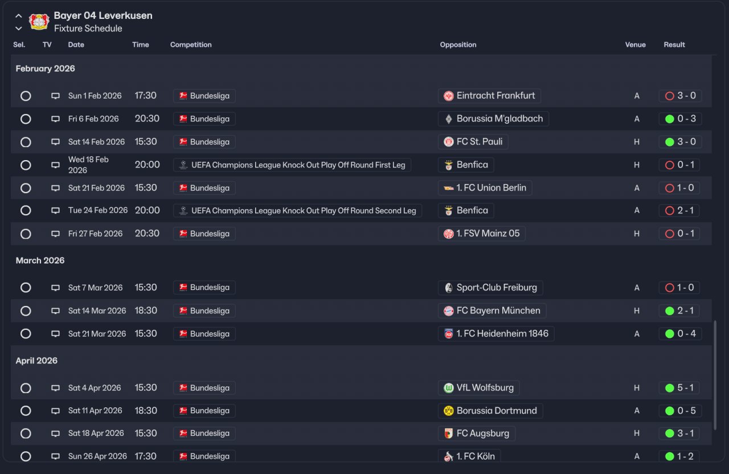Select the Sat 14 Mar Bayern München fixture radio

[26, 311]
